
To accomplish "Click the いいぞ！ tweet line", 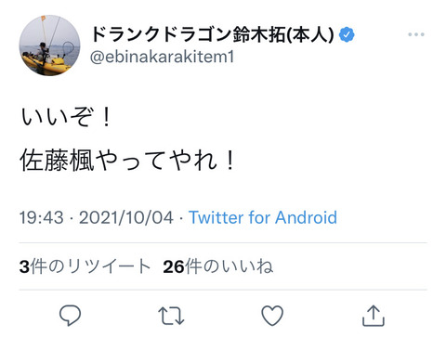I will click(66, 117).
